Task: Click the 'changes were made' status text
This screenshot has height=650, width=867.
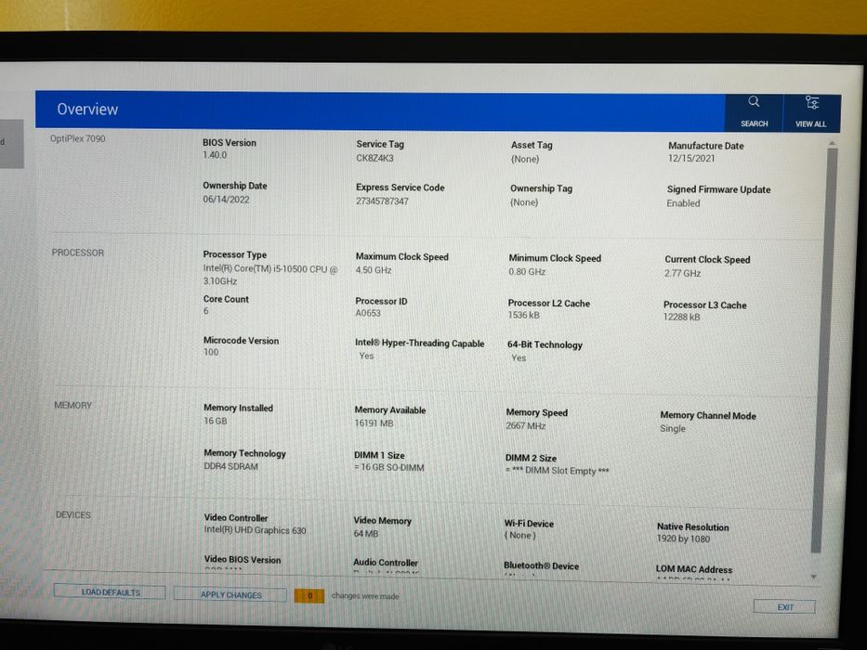Action: (365, 596)
